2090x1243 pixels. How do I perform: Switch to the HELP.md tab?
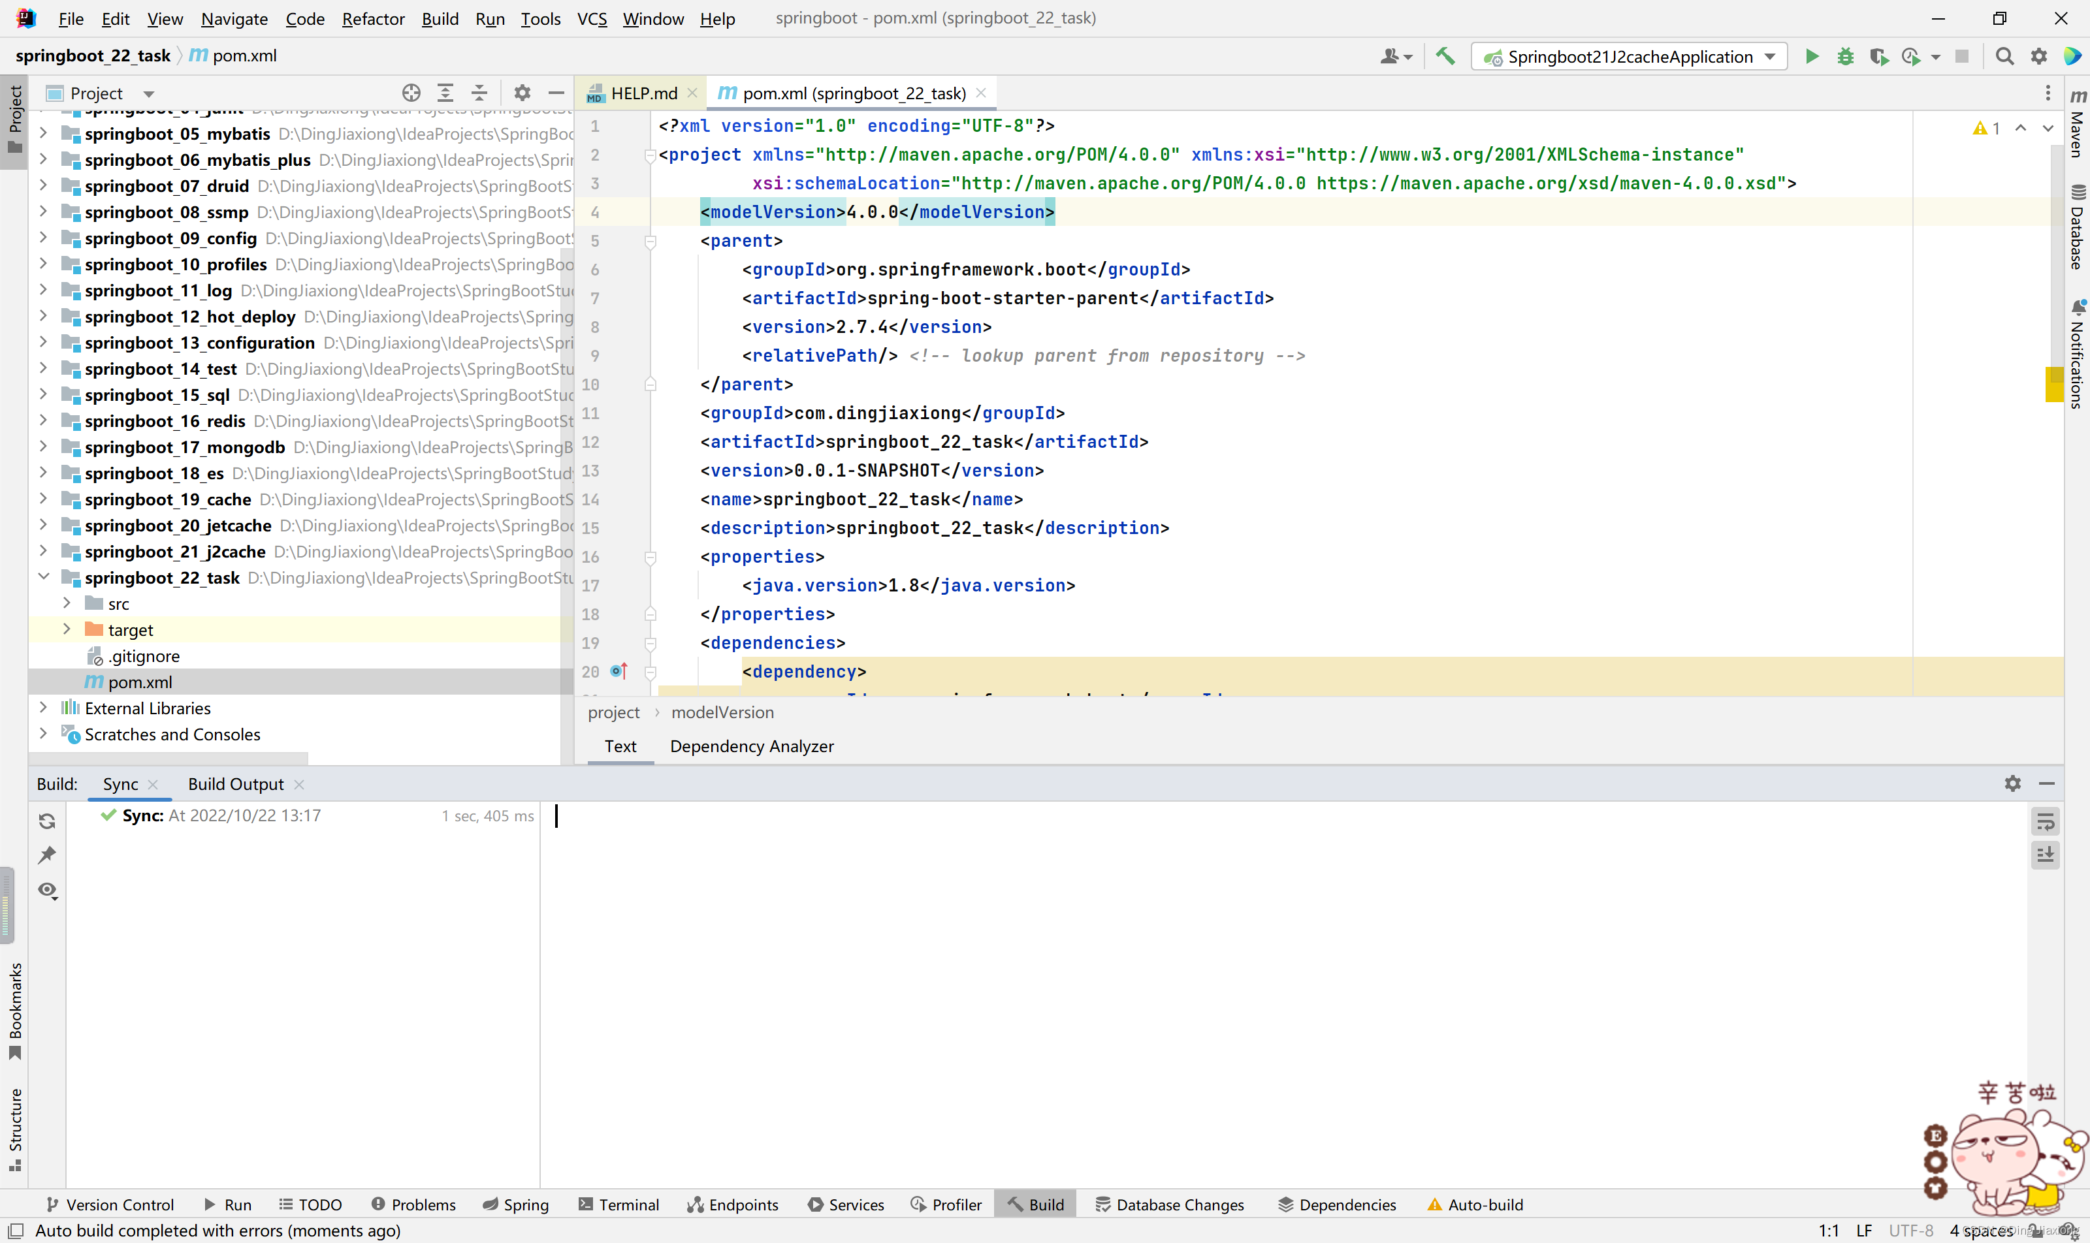click(644, 93)
